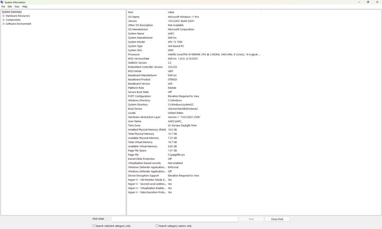Click the System Information app icon in title bar
Image resolution: width=382 pixels, height=229 pixels.
(x=2, y=2)
